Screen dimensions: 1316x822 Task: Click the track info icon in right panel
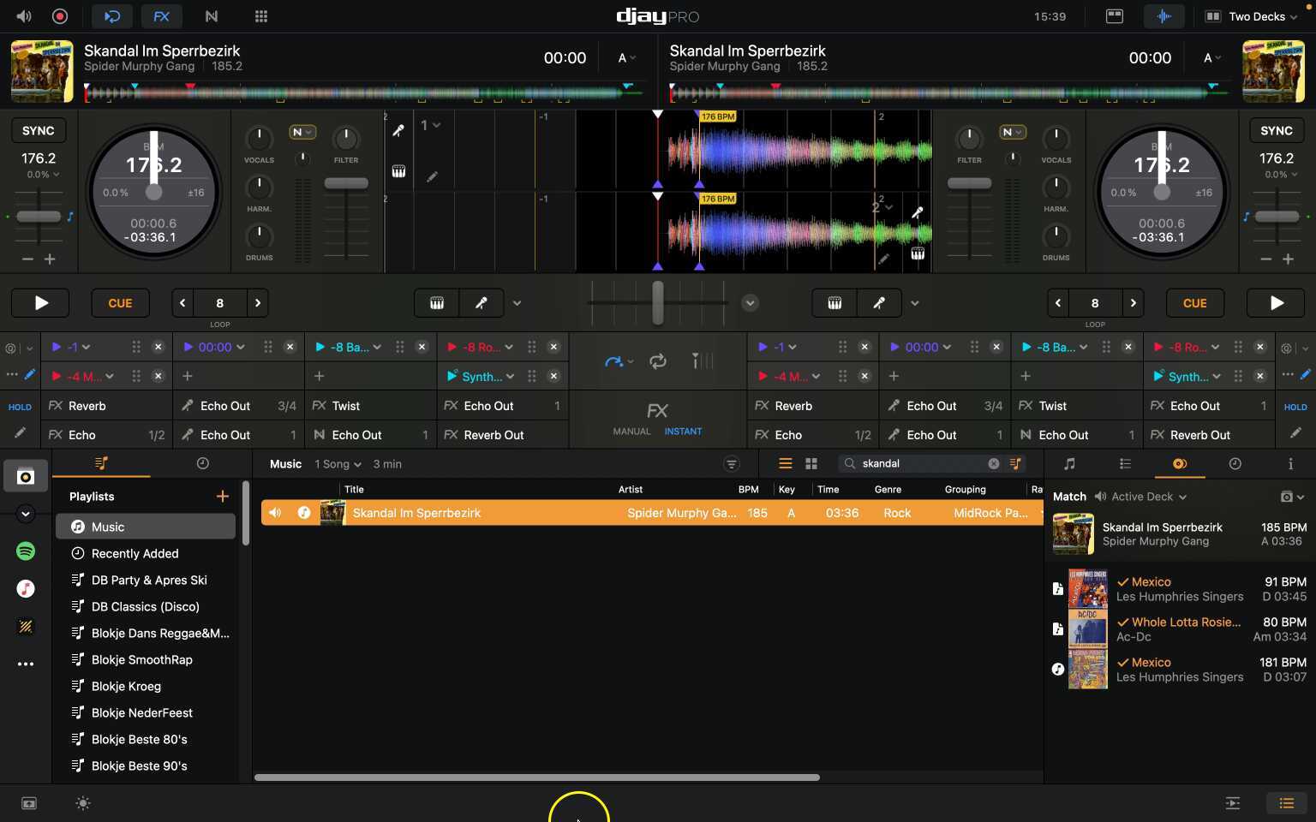[1290, 464]
